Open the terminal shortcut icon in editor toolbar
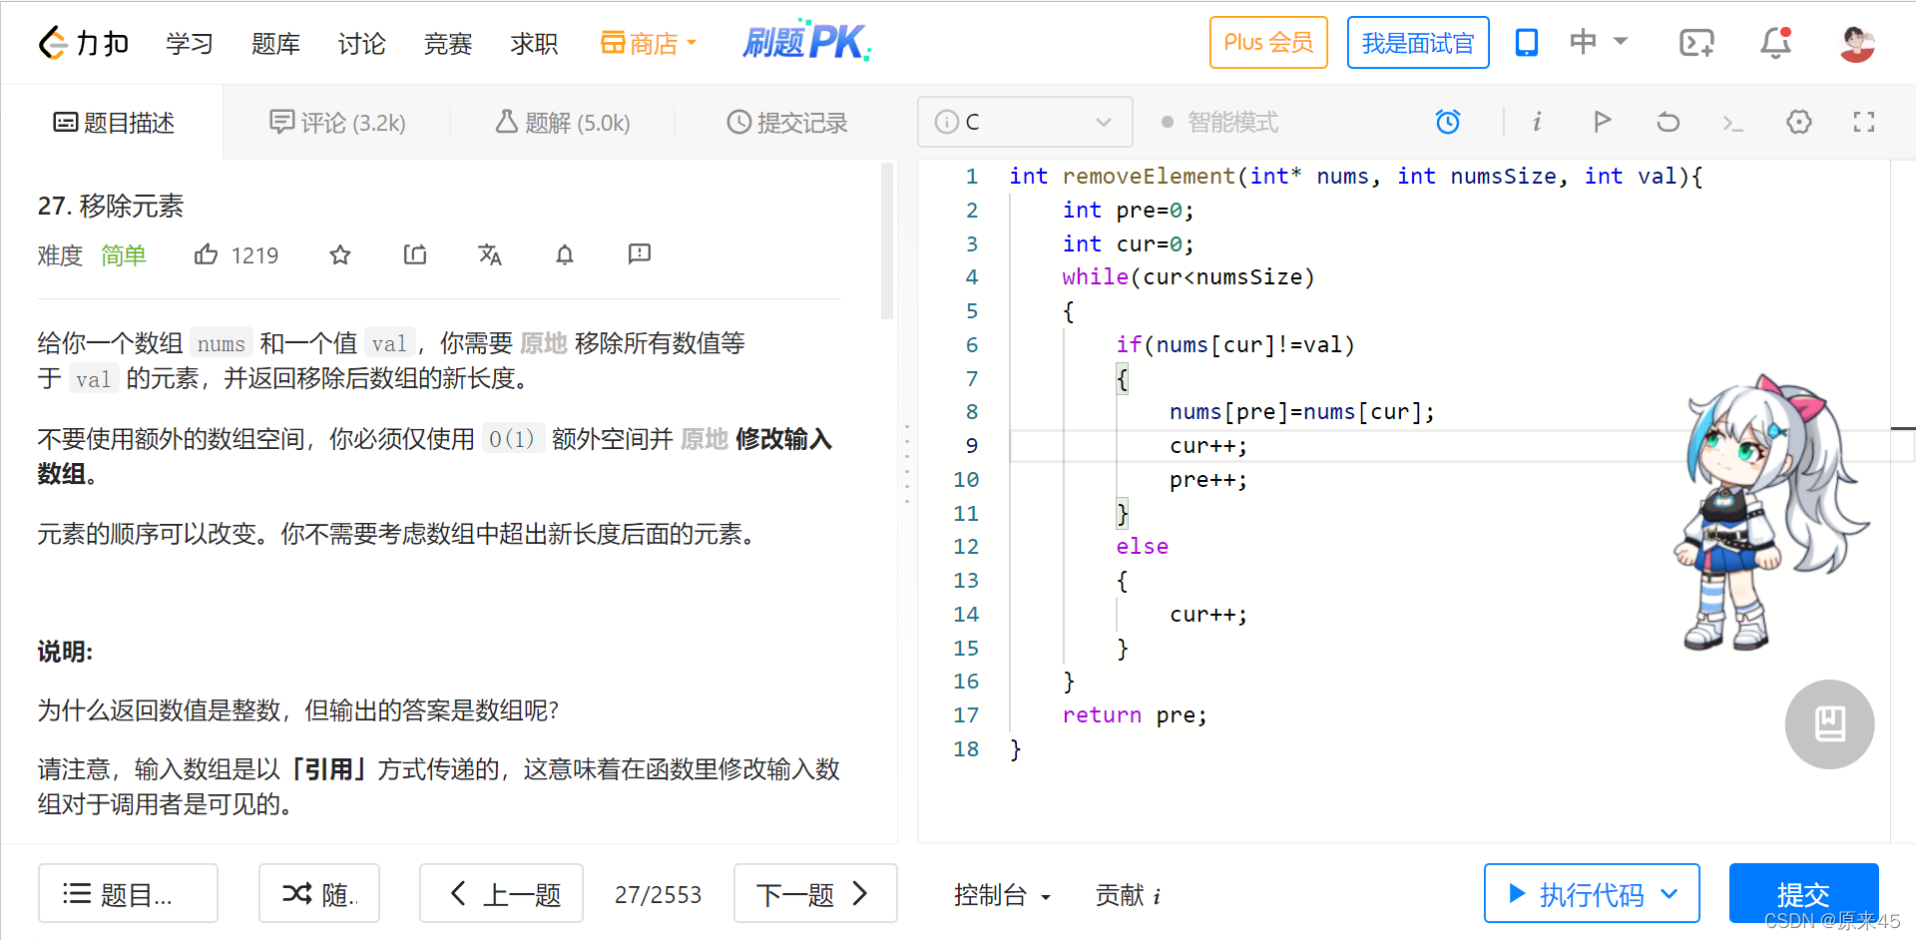Viewport: 1916px width, 940px height. (x=1733, y=122)
